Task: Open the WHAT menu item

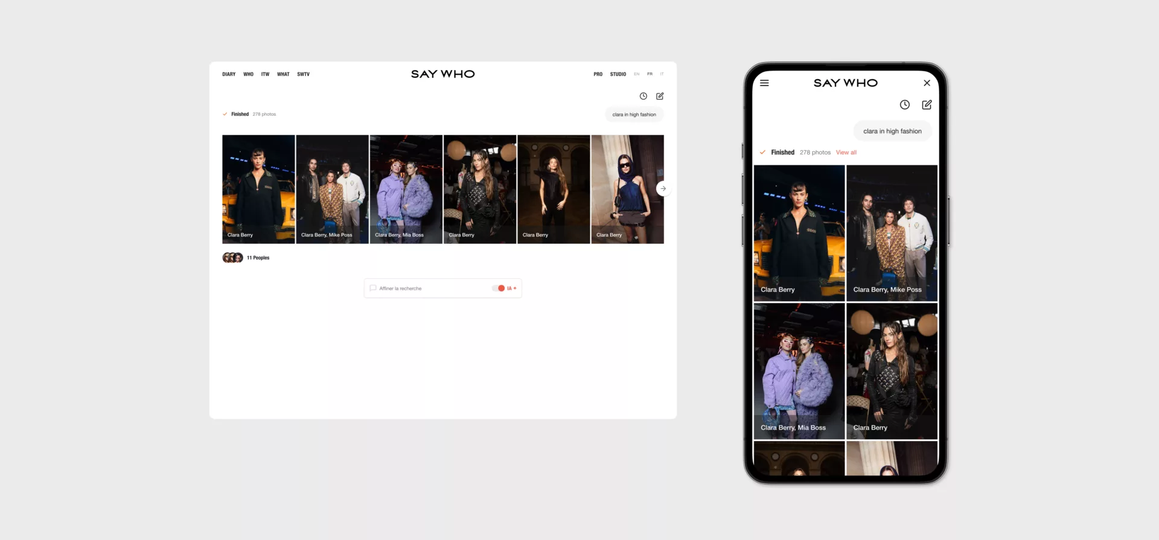Action: (x=283, y=74)
